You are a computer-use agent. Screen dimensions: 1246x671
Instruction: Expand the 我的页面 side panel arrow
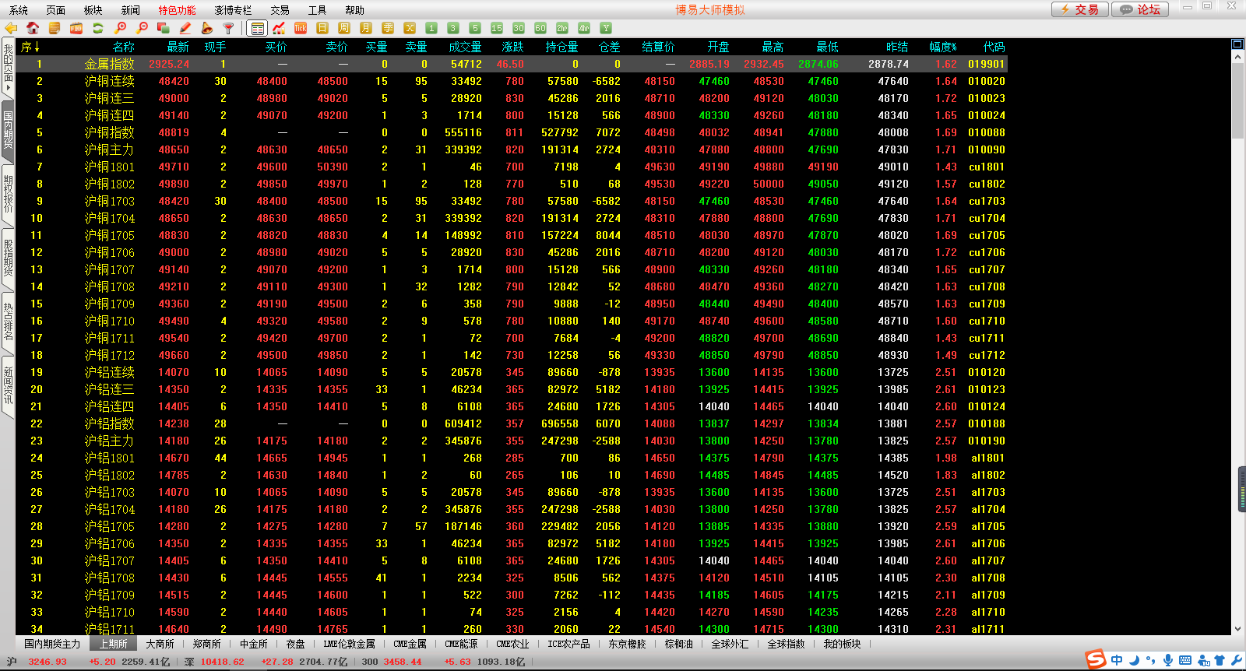coord(8,87)
